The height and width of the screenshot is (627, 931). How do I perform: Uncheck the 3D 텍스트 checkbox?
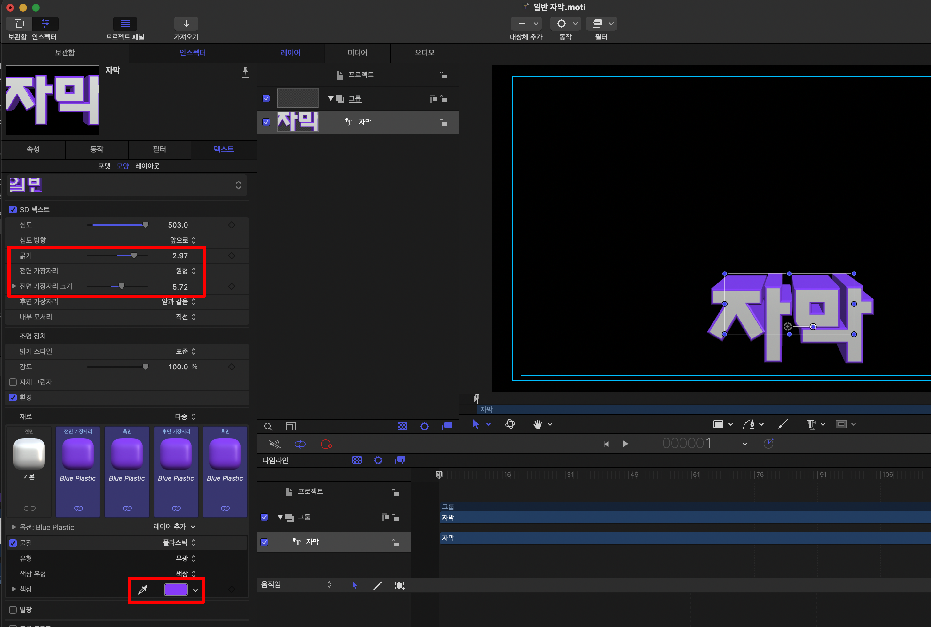13,210
